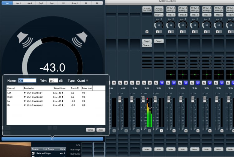Apply the output configuration changes
This screenshot has width=234, height=157.
[x=101, y=130]
